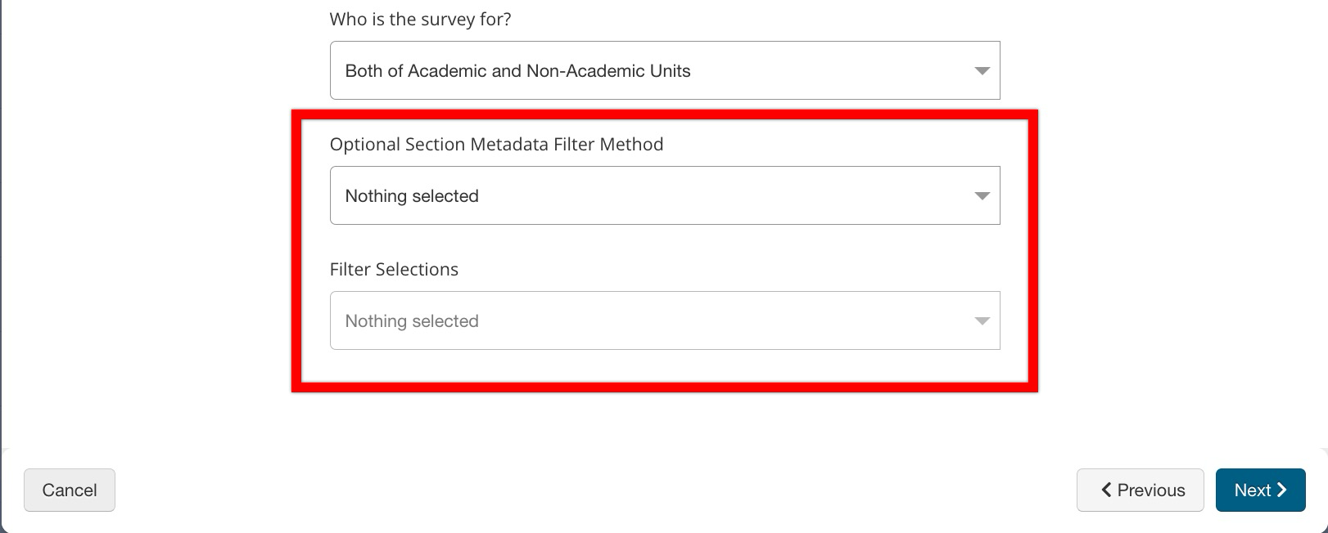Click 'Nothing selected' placeholder in Filter Selections
The image size is (1328, 533).
click(412, 321)
